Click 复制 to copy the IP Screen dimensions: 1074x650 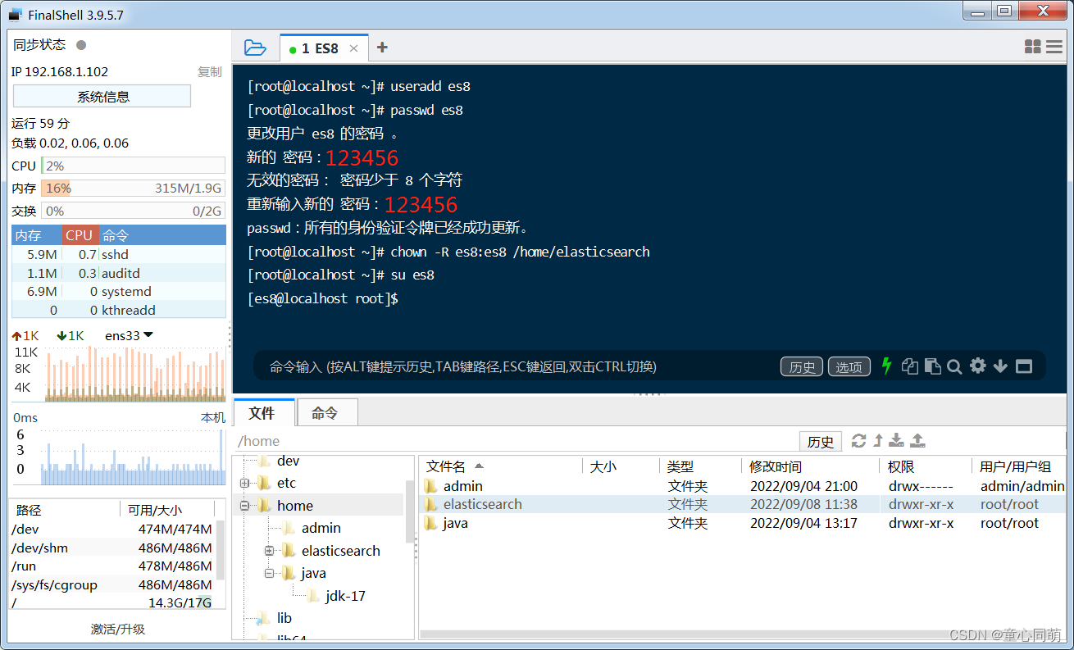pos(209,72)
